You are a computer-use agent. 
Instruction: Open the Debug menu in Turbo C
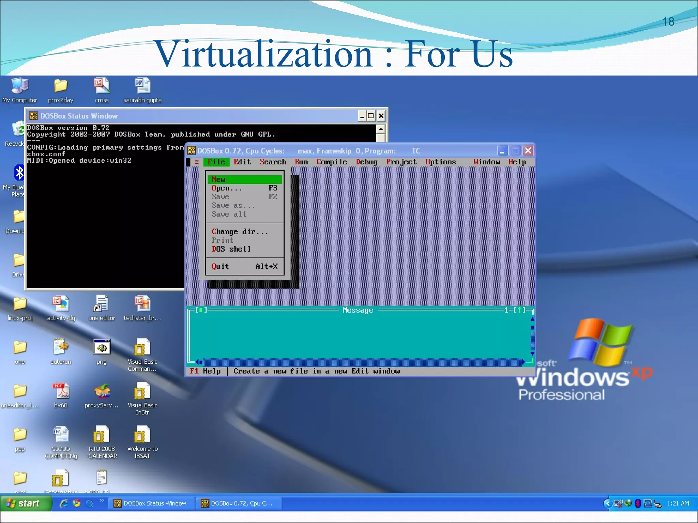pyautogui.click(x=366, y=162)
